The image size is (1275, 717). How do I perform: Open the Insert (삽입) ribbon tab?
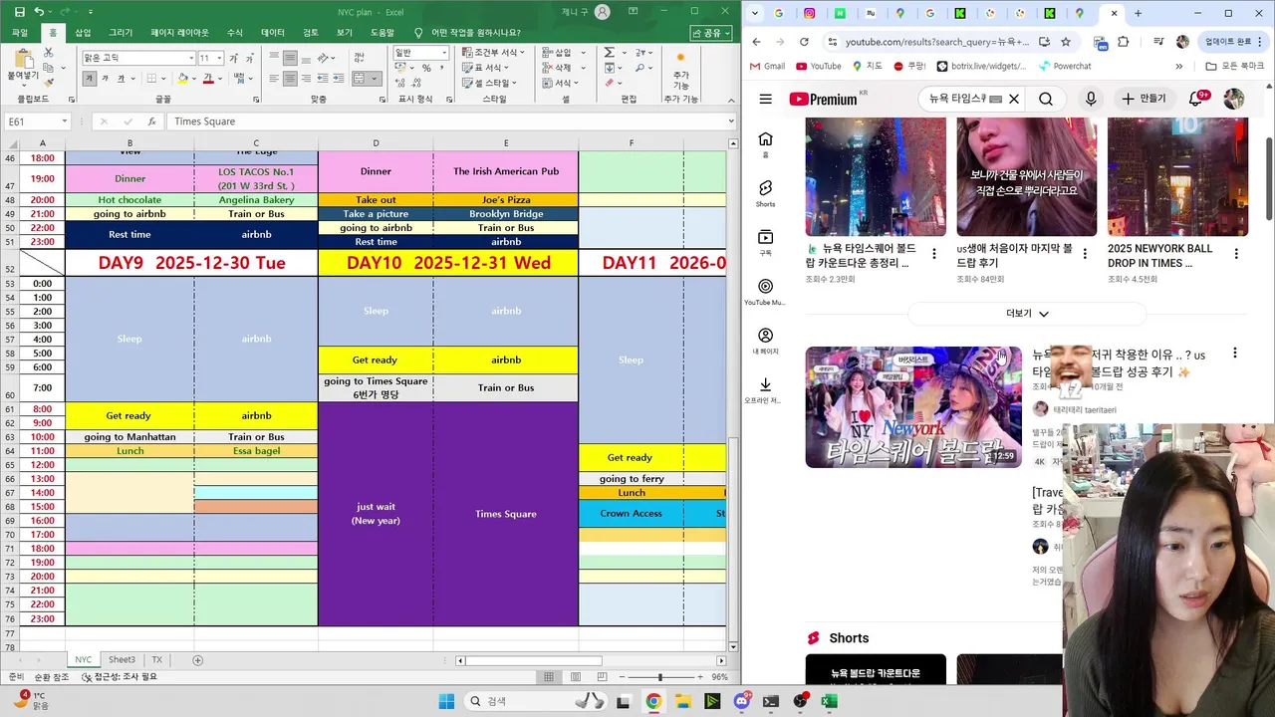click(83, 33)
